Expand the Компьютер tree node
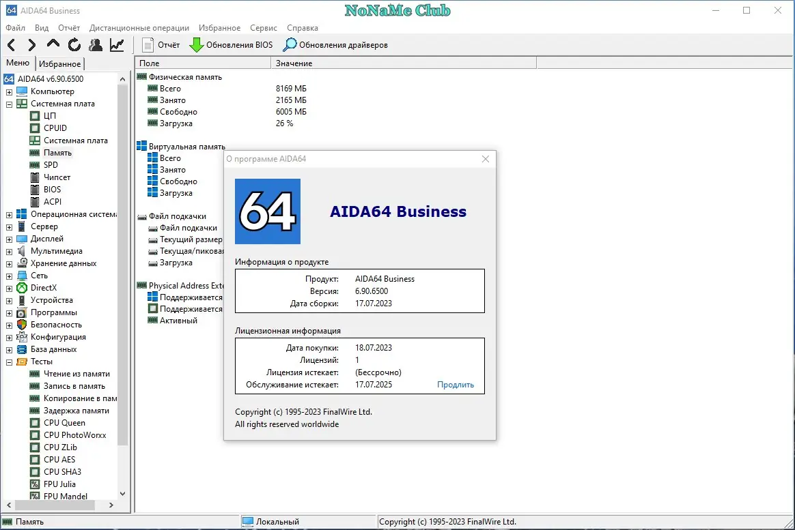 [x=9, y=92]
